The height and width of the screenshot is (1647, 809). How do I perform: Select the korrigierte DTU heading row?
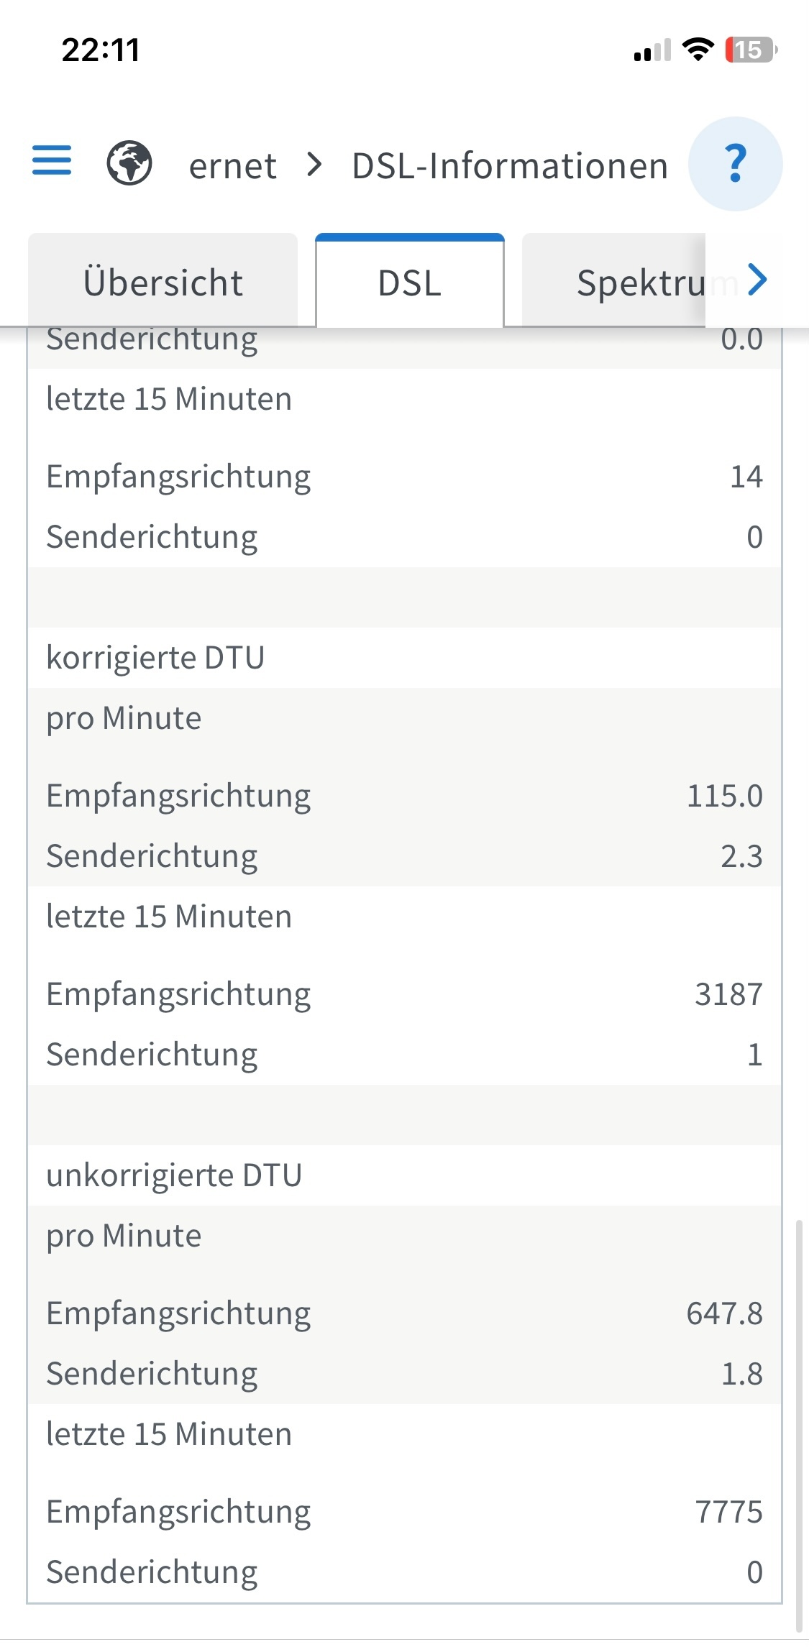[x=404, y=658]
